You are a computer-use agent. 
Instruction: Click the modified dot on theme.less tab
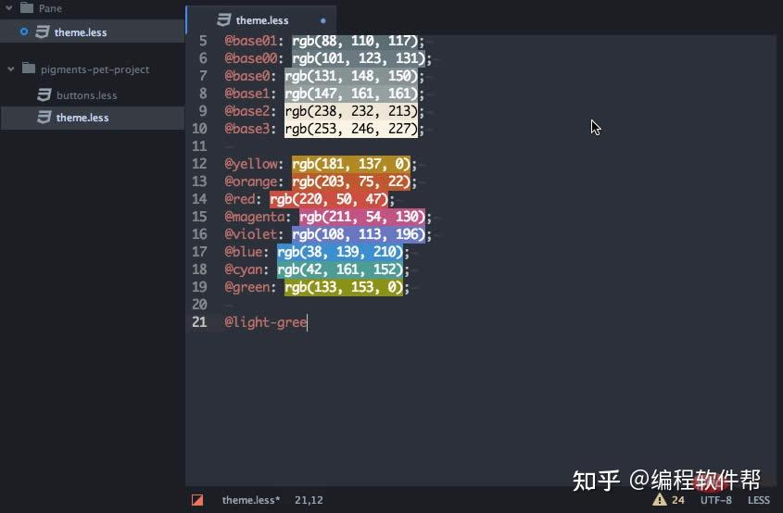point(323,21)
